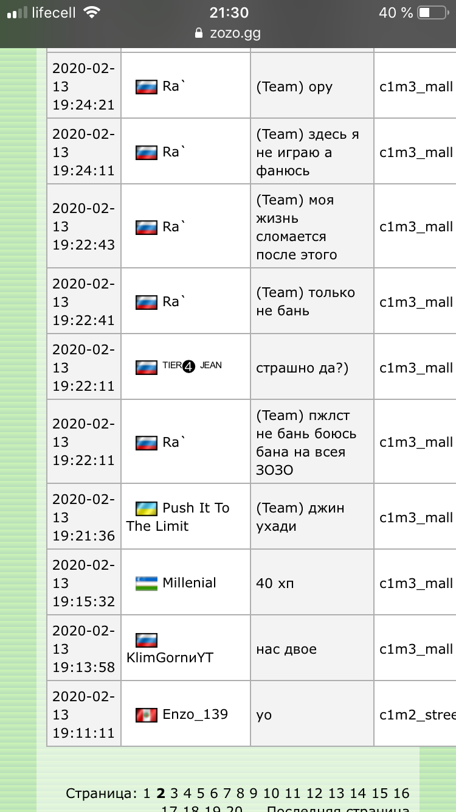Go to page 1 in the pagination
The image size is (456, 812).
click(x=147, y=793)
